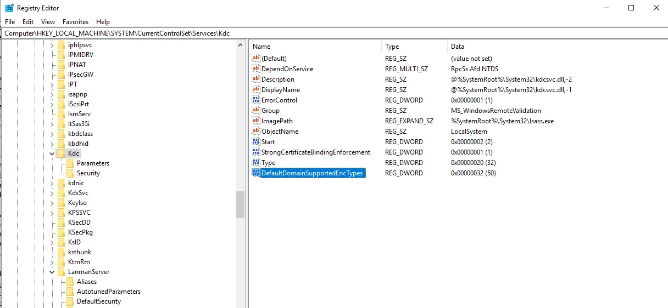Click the Security subkey folder icon

pyautogui.click(x=70, y=173)
